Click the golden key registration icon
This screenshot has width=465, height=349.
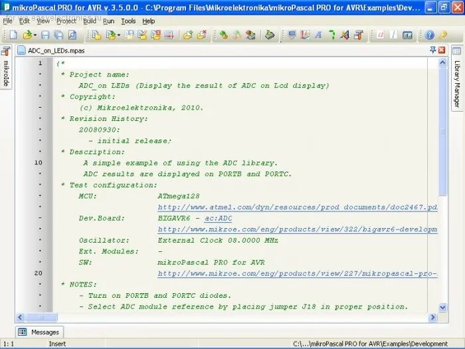tap(443, 35)
